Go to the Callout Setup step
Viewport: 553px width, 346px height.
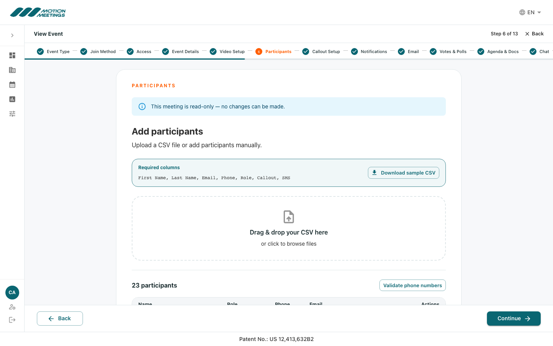coord(321,52)
